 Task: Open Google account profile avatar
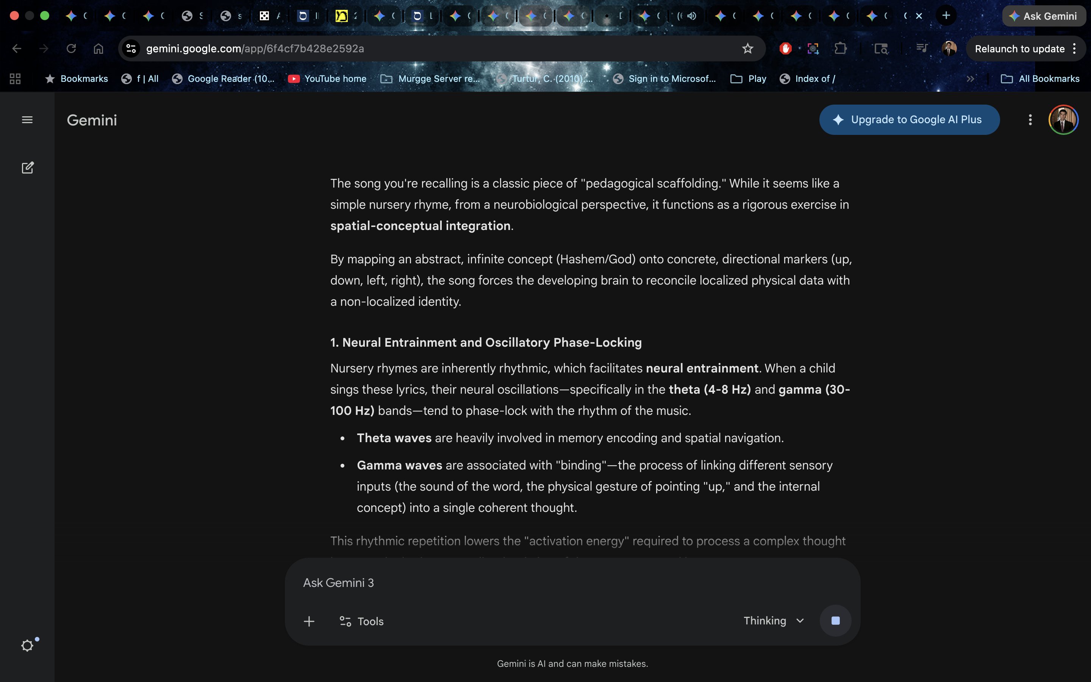click(1063, 119)
